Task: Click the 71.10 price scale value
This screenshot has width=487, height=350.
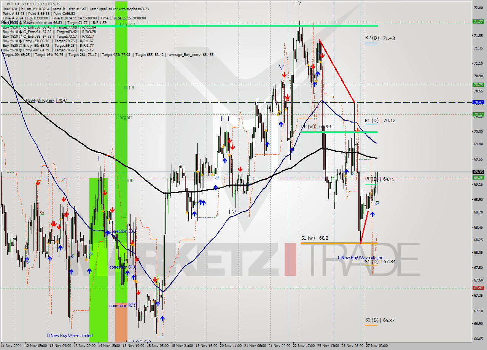Action: point(478,64)
